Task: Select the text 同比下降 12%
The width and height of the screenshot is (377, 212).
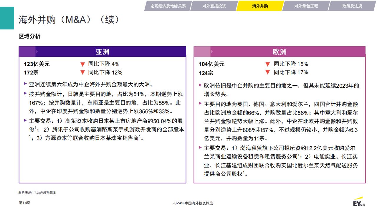Action: point(105,72)
